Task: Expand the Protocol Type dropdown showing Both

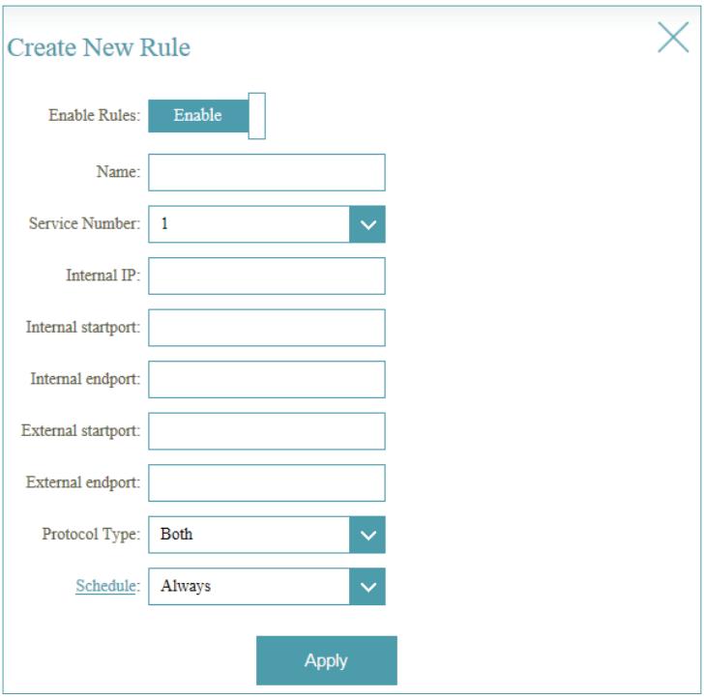Action: pos(249,534)
